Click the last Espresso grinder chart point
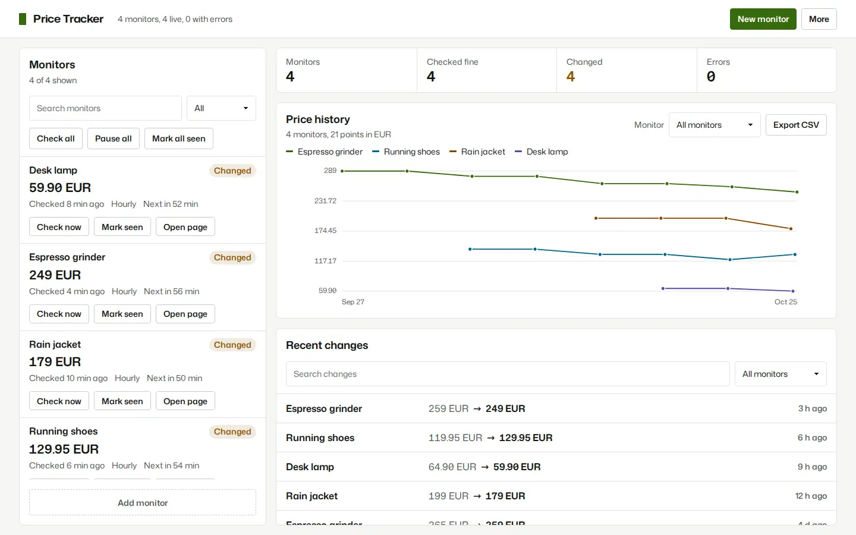Screen dimensions: 856x535 pyautogui.click(x=797, y=192)
